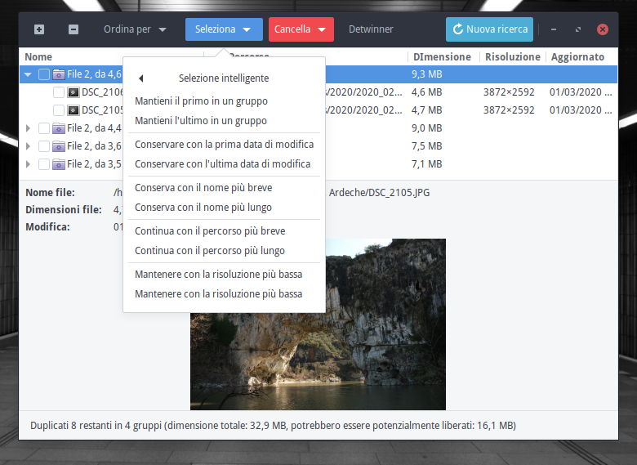
Task: Check the box for DSC_2106
Action: point(59,92)
